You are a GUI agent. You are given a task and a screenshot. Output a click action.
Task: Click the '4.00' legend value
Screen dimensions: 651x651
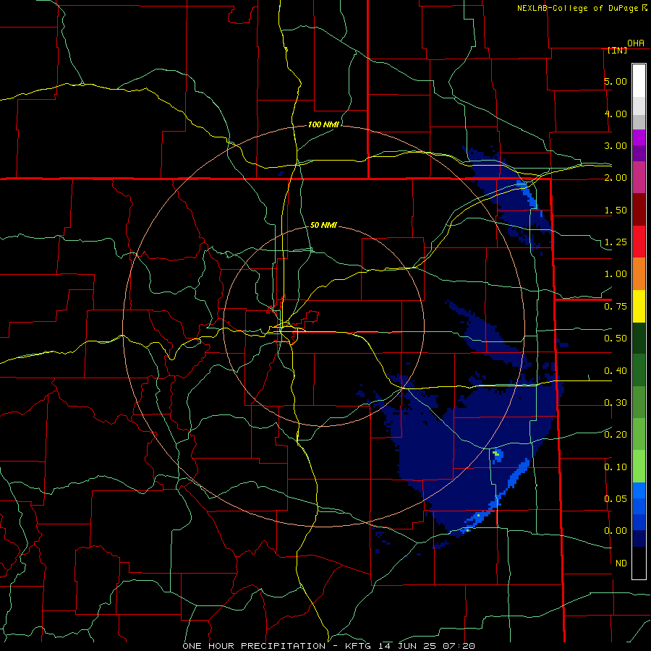(x=616, y=114)
